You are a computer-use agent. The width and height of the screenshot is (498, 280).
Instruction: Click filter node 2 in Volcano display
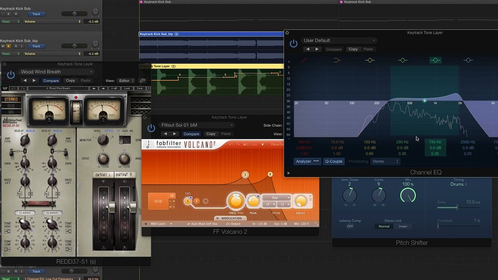coord(270,174)
